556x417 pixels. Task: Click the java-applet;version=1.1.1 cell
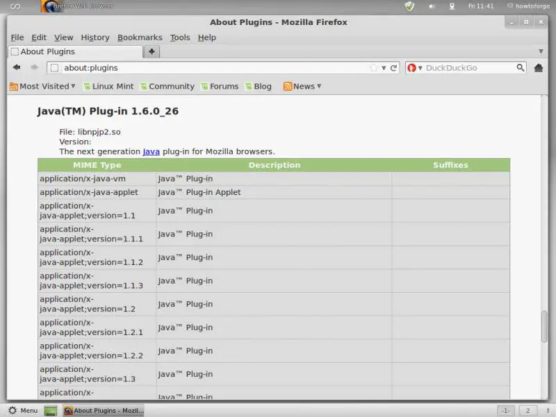[x=97, y=234]
